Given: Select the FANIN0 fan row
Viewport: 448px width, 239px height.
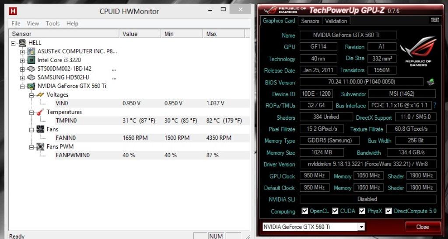Looking at the screenshot, I should coord(152,138).
